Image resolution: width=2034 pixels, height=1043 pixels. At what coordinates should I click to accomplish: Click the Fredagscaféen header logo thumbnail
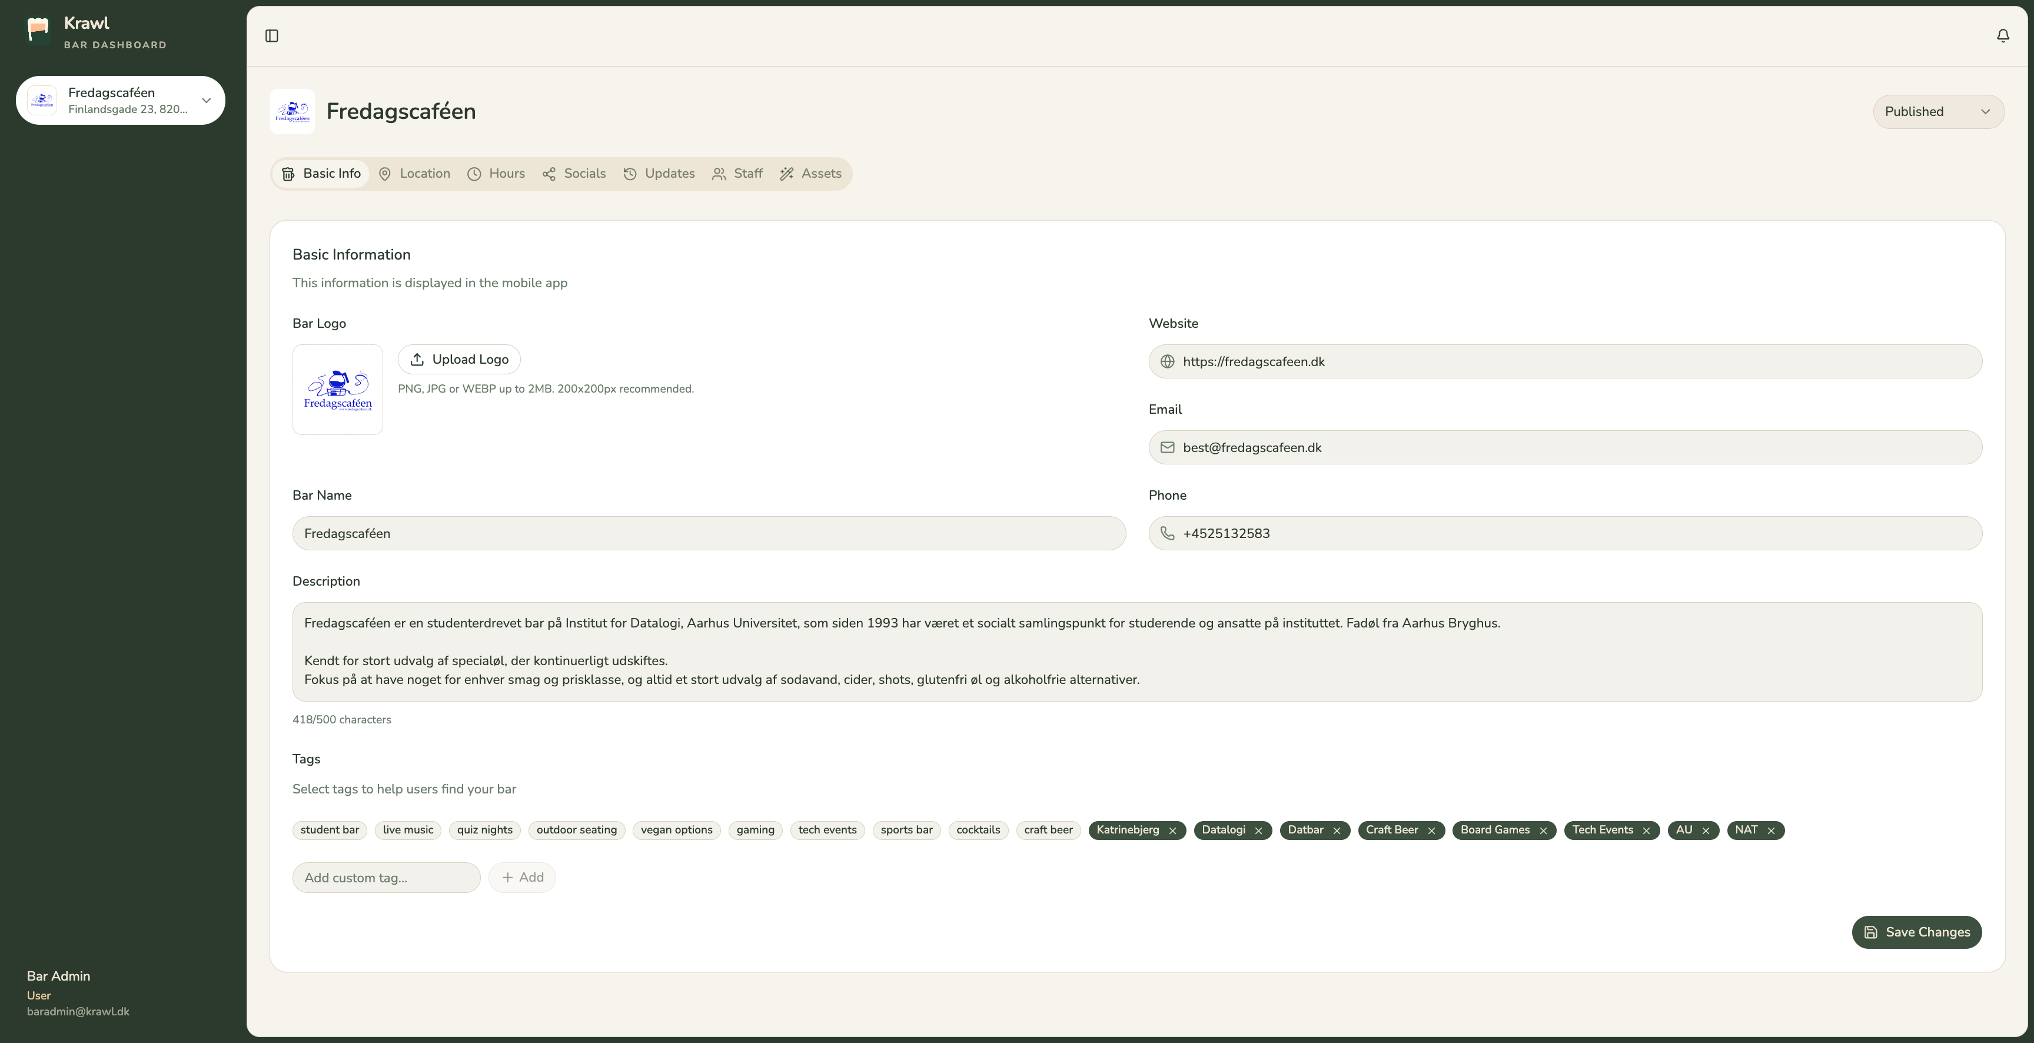(x=292, y=111)
